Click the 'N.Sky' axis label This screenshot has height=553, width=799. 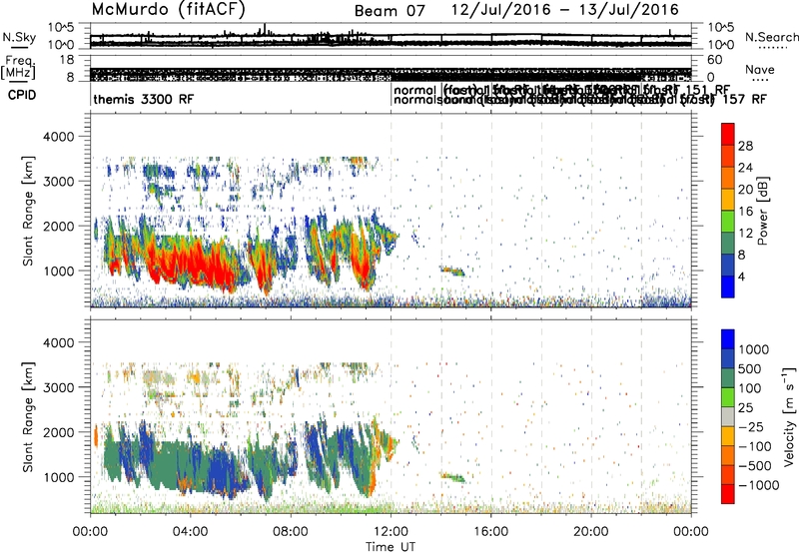click(19, 37)
